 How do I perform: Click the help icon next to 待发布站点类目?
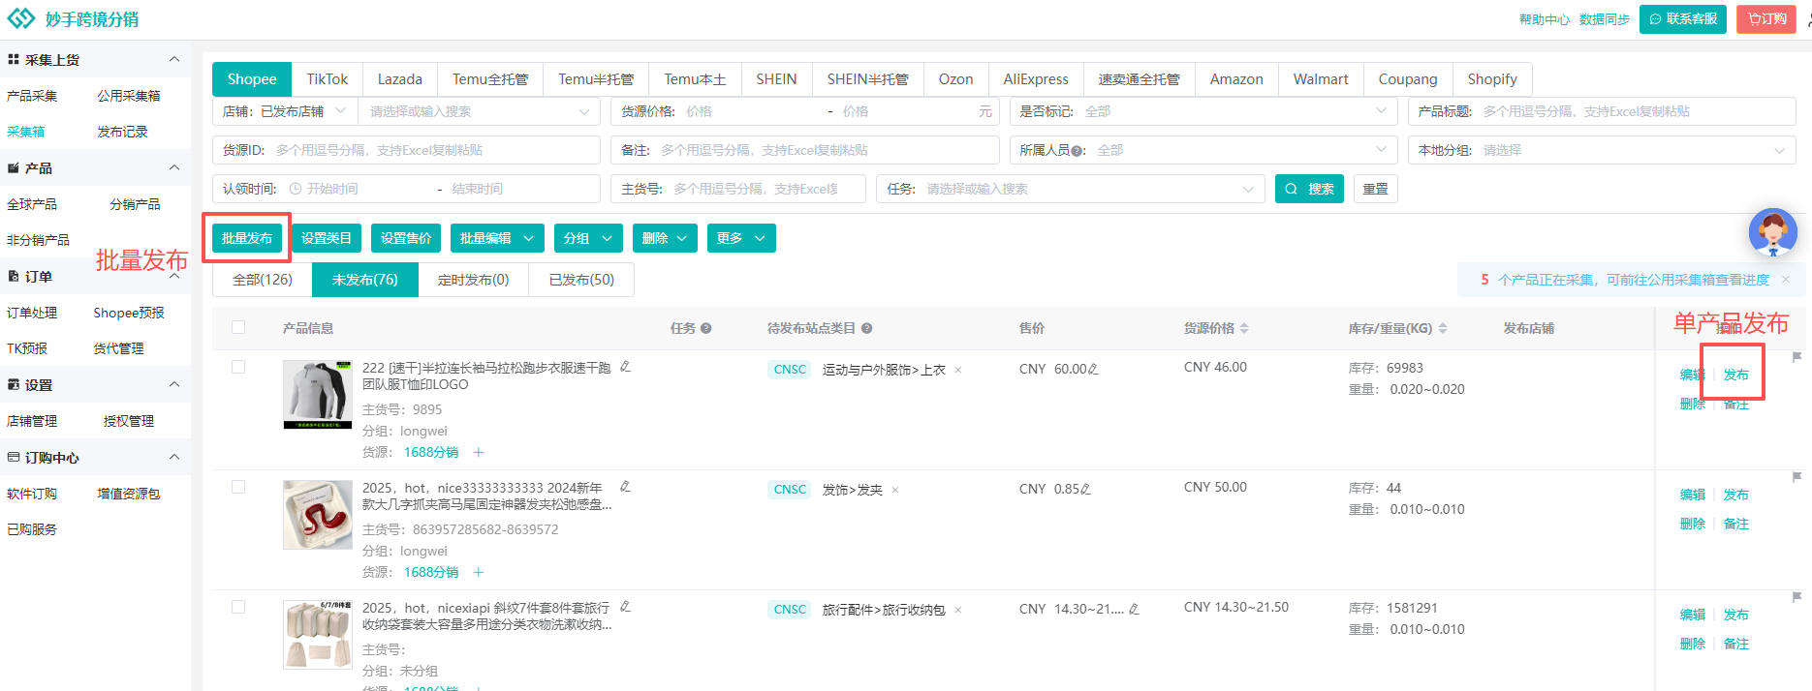click(866, 329)
